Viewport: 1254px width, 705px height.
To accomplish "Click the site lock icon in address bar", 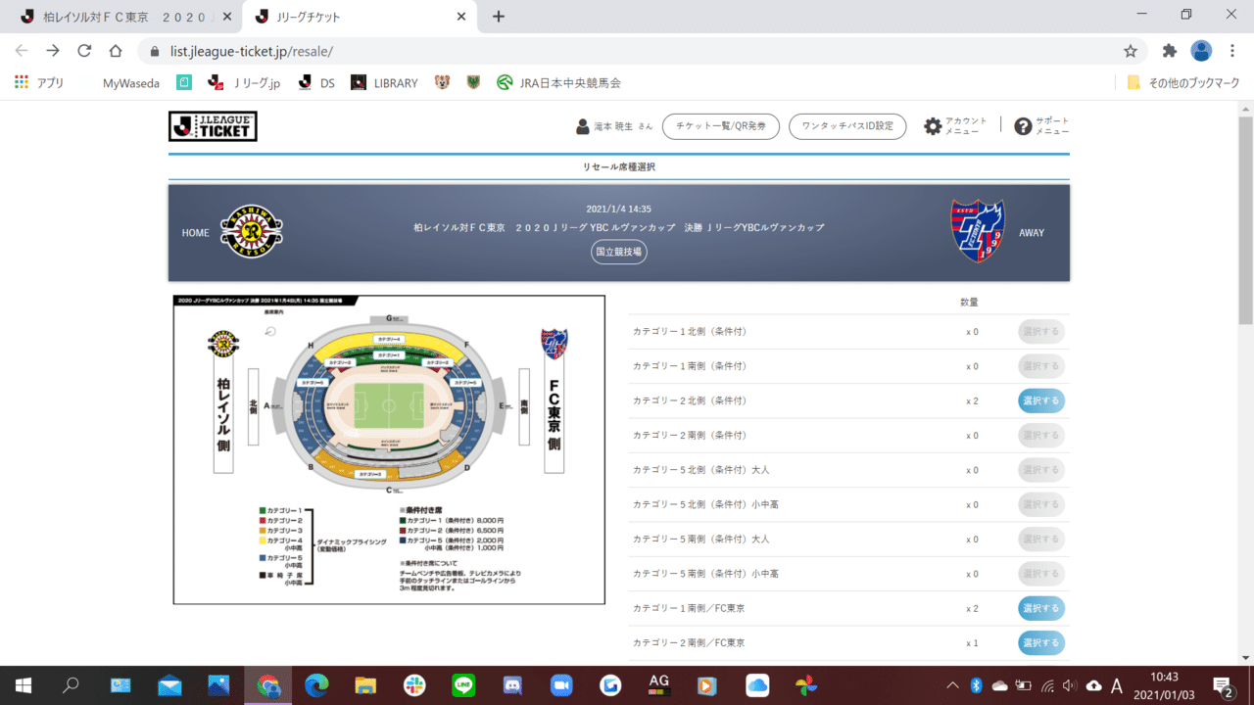I will tap(154, 51).
